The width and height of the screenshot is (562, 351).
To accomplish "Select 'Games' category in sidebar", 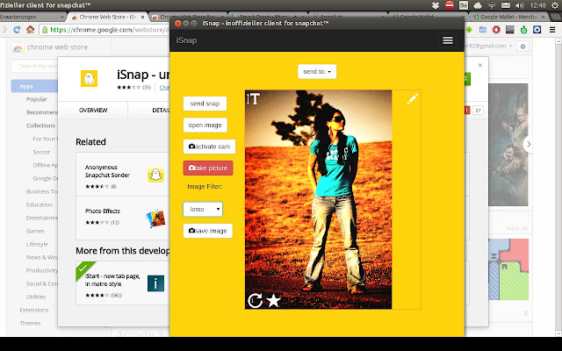I will [x=35, y=232].
